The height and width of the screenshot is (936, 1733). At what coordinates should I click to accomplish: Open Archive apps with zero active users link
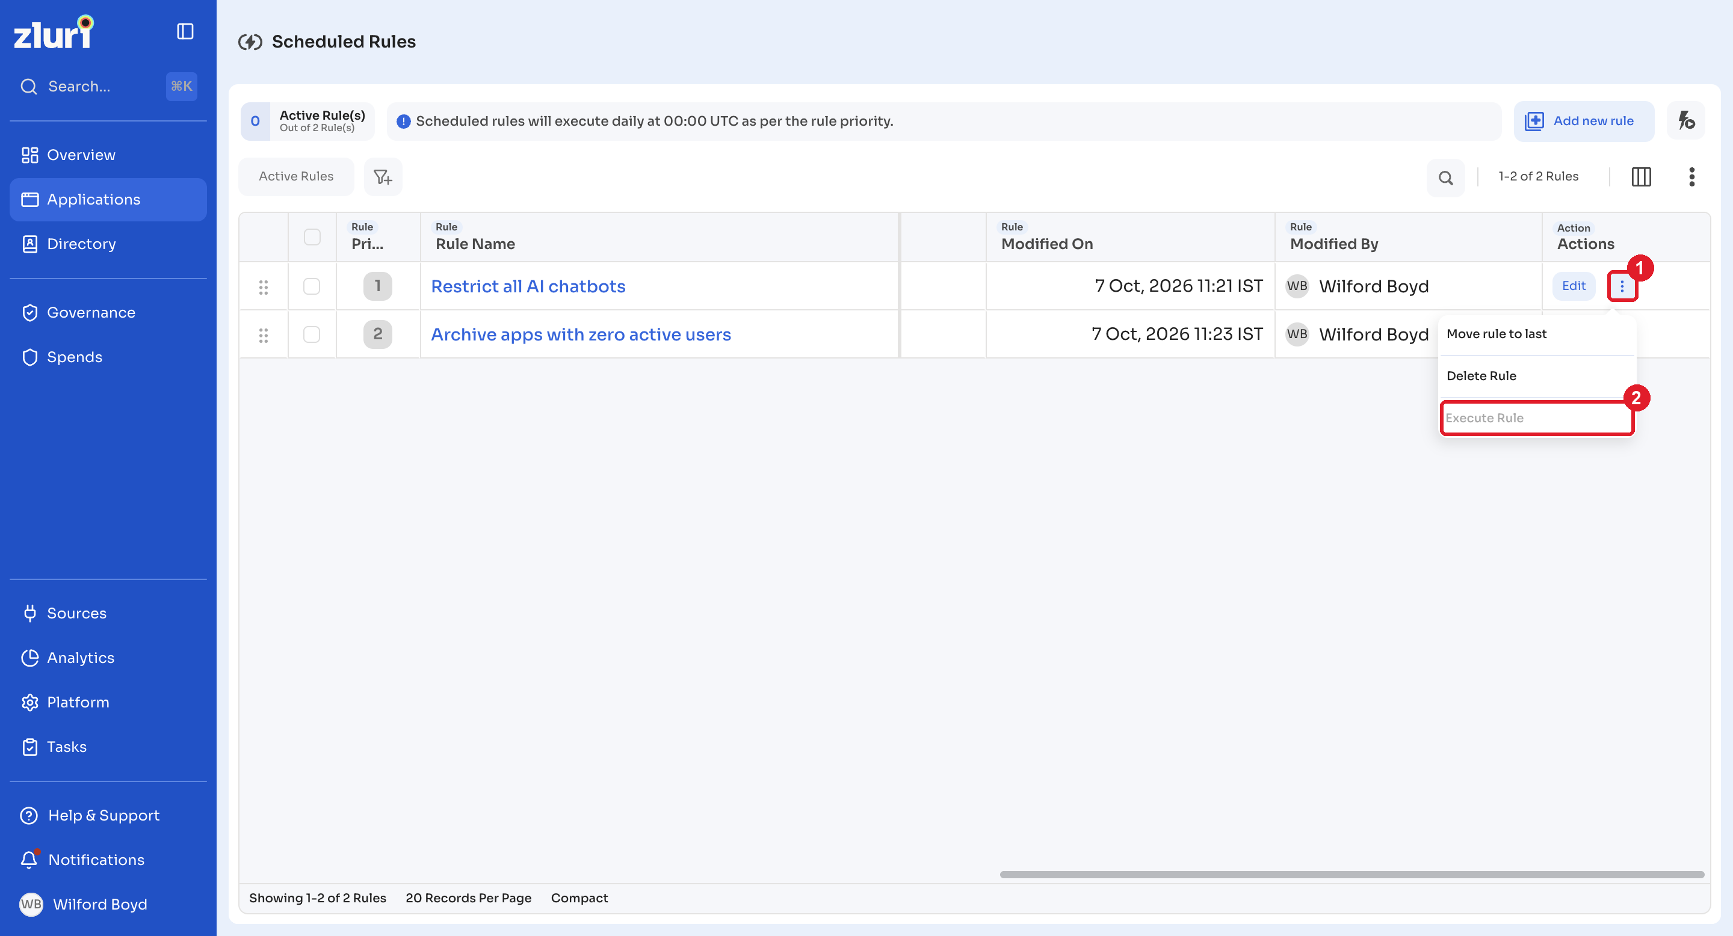tap(581, 335)
